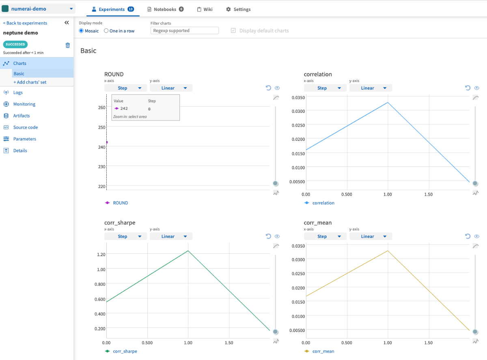Screen dimensions: 487x360
Task: Open corr_sharpe chart x-axis Step dropdown
Action: (x=125, y=237)
